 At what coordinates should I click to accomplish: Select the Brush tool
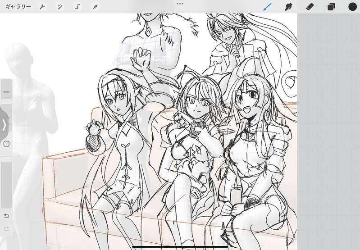pos(267,7)
